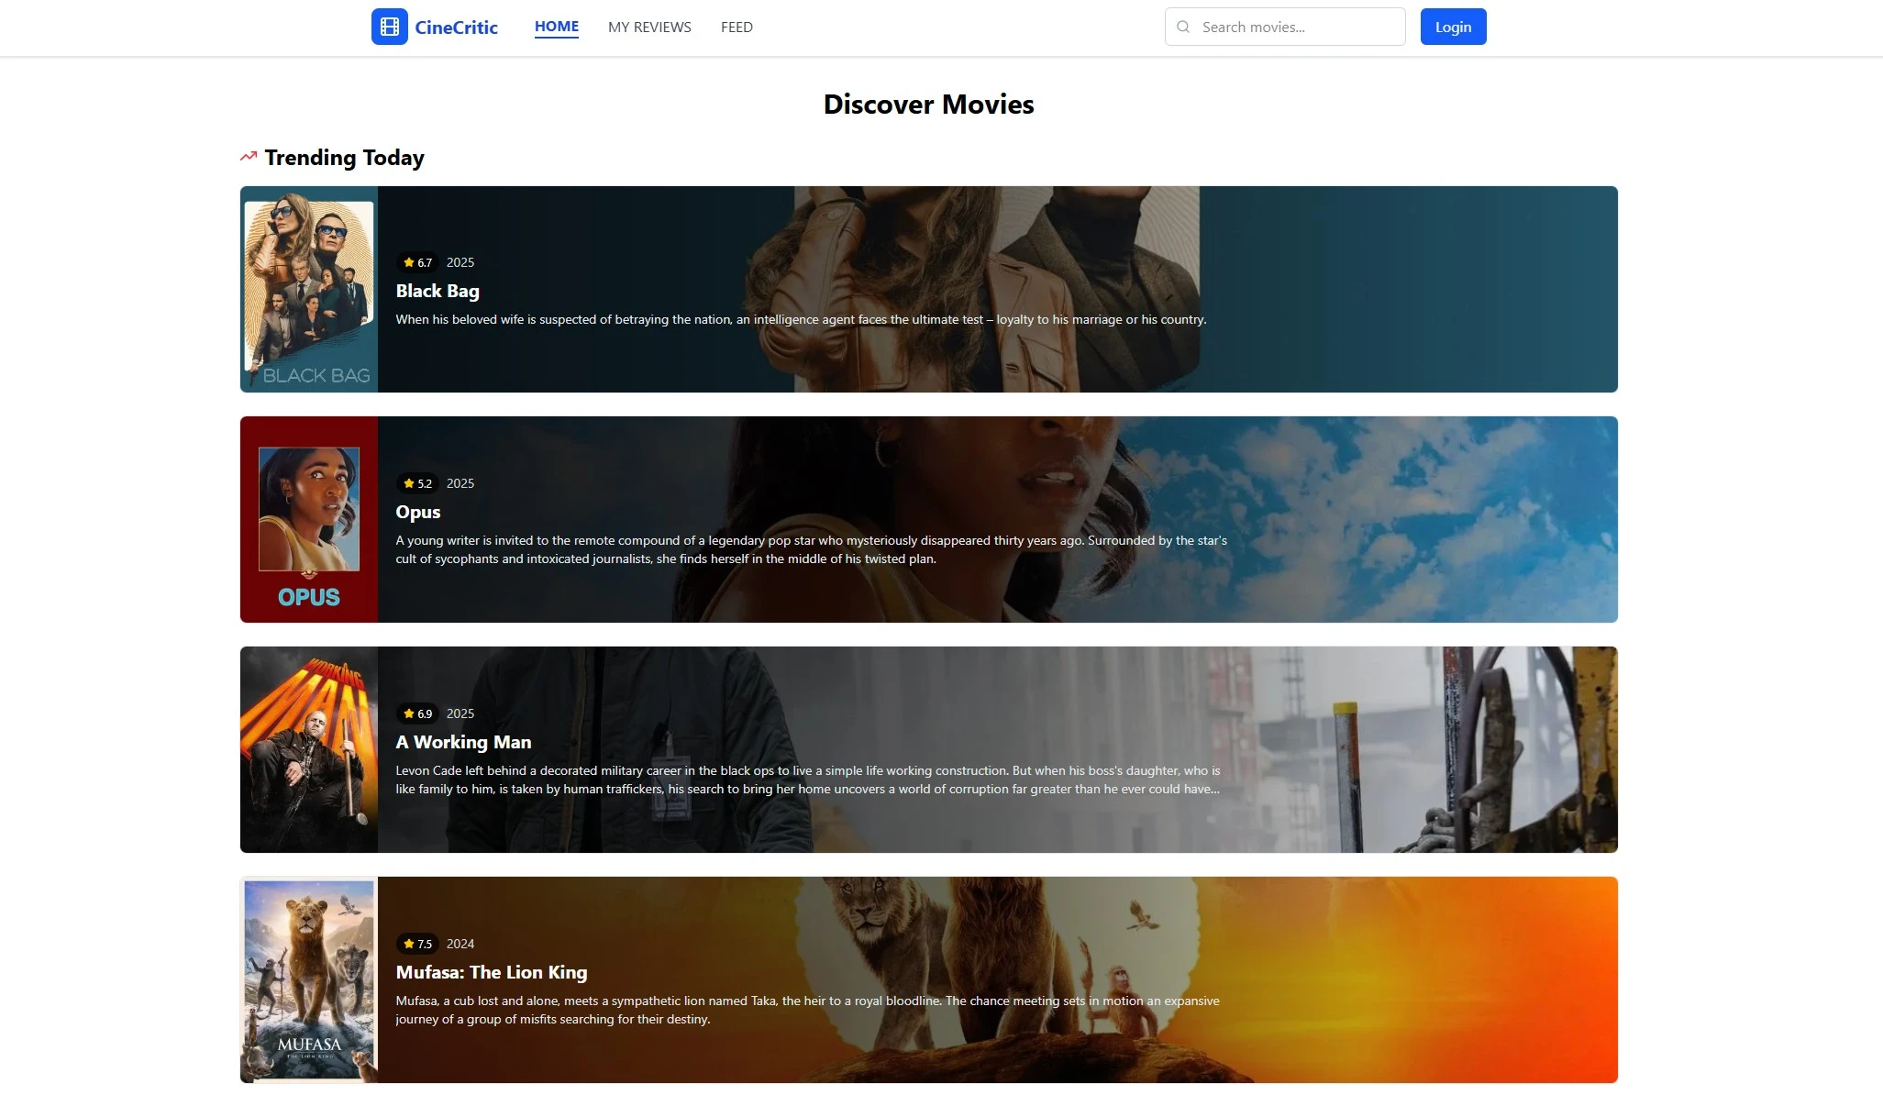Go to the HOME tab
The height and width of the screenshot is (1106, 1883).
tap(557, 27)
